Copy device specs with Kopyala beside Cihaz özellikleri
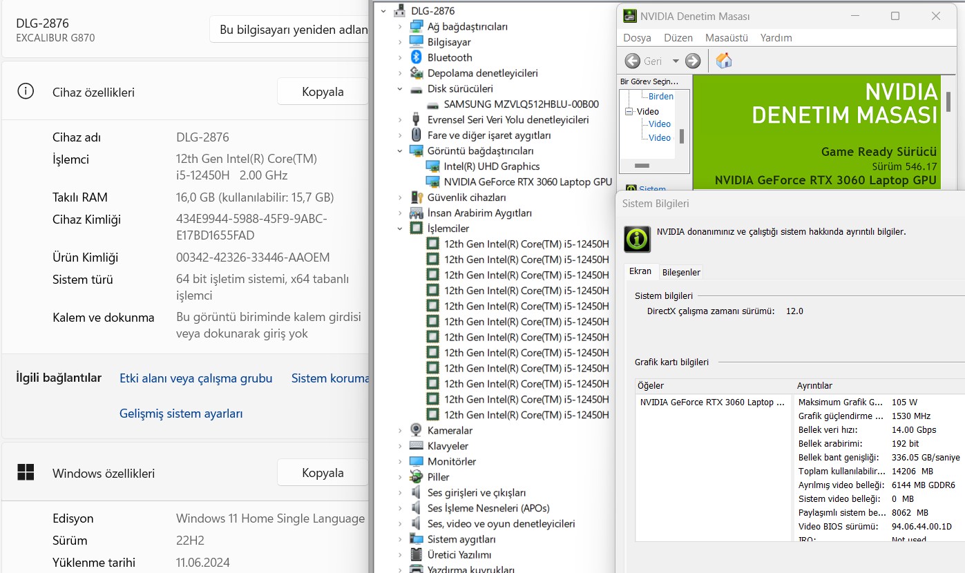 point(323,91)
